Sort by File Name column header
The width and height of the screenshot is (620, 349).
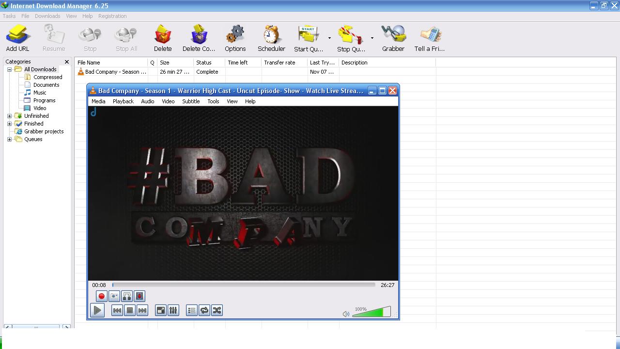pyautogui.click(x=111, y=63)
